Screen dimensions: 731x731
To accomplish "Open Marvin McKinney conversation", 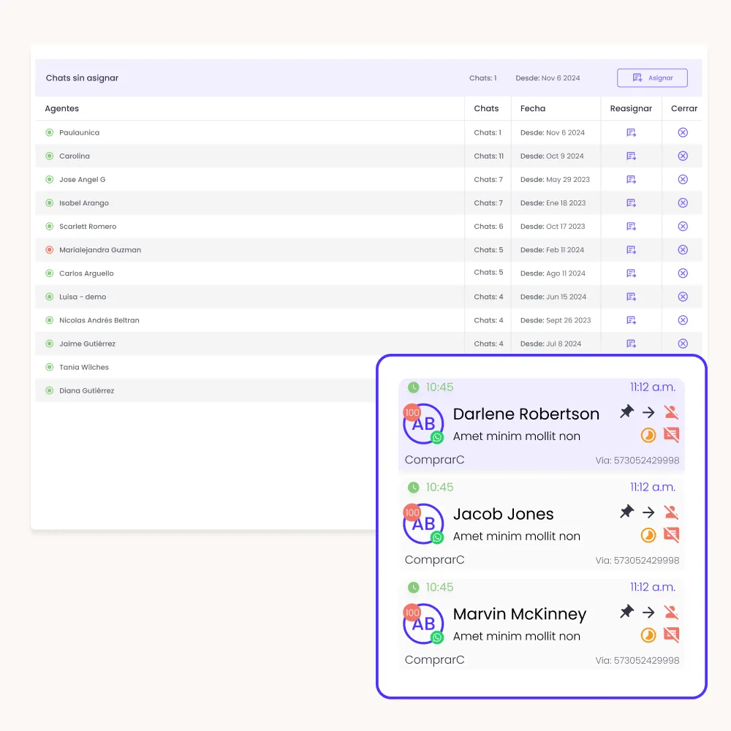I will 519,614.
